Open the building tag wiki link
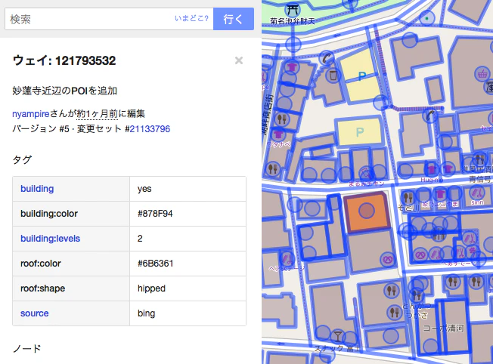Viewport: 493px width, 364px height. tap(37, 189)
